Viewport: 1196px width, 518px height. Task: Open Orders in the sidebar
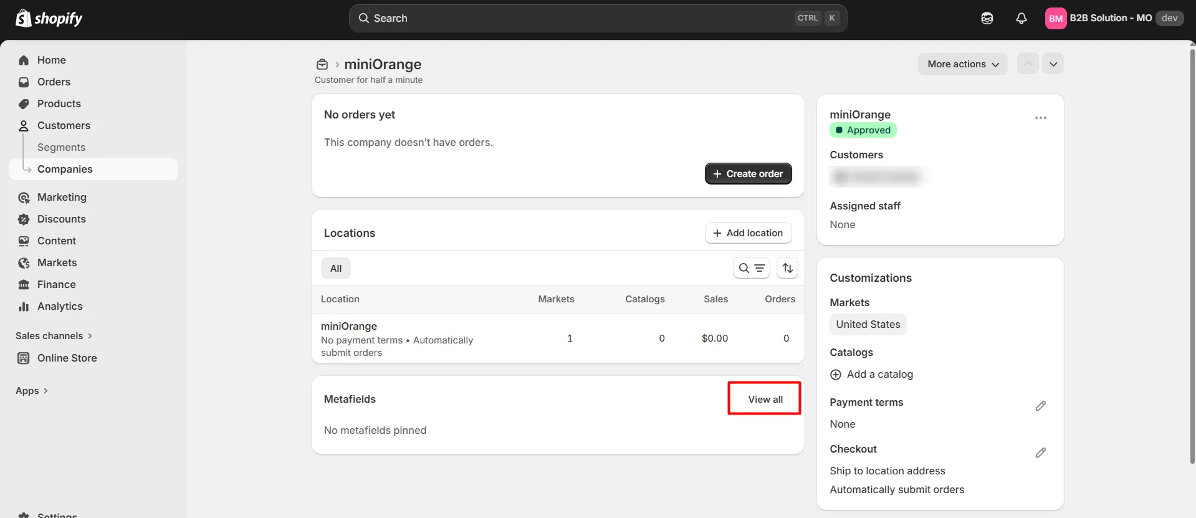coord(54,82)
